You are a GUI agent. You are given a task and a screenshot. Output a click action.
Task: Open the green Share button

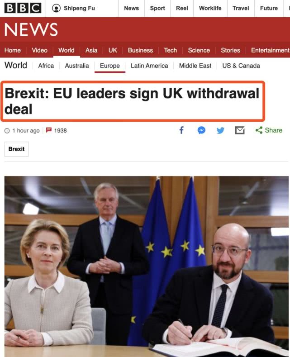[269, 130]
